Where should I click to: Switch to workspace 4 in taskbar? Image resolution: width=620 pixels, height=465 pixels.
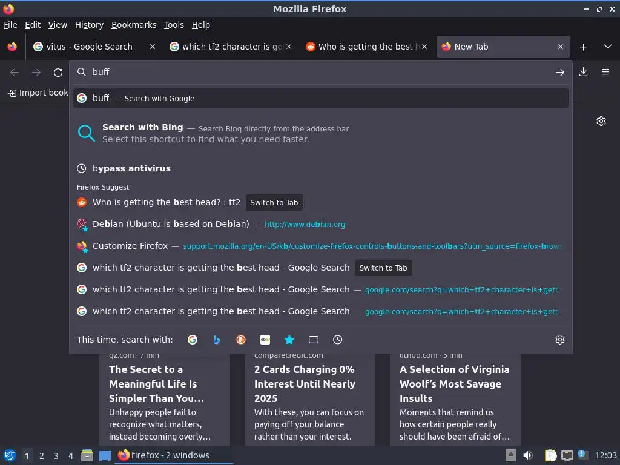point(71,456)
